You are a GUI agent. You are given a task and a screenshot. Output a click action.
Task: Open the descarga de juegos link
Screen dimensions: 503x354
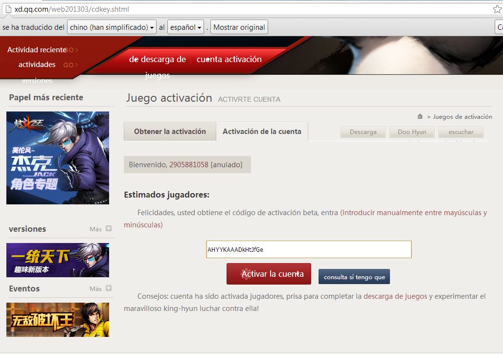click(395, 296)
